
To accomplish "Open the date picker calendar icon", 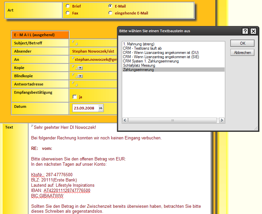I will pos(100,108).
